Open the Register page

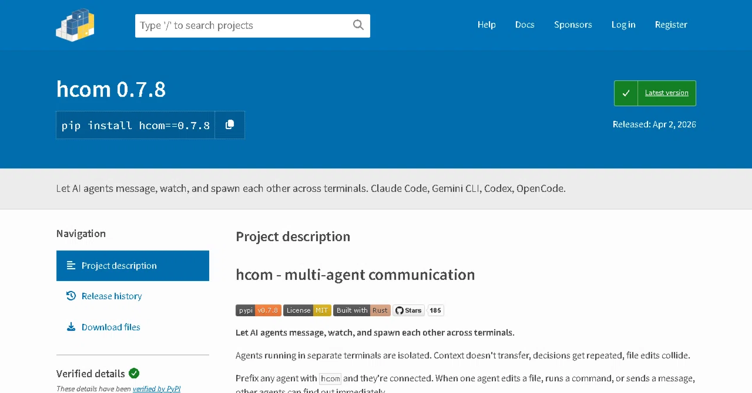coord(671,25)
